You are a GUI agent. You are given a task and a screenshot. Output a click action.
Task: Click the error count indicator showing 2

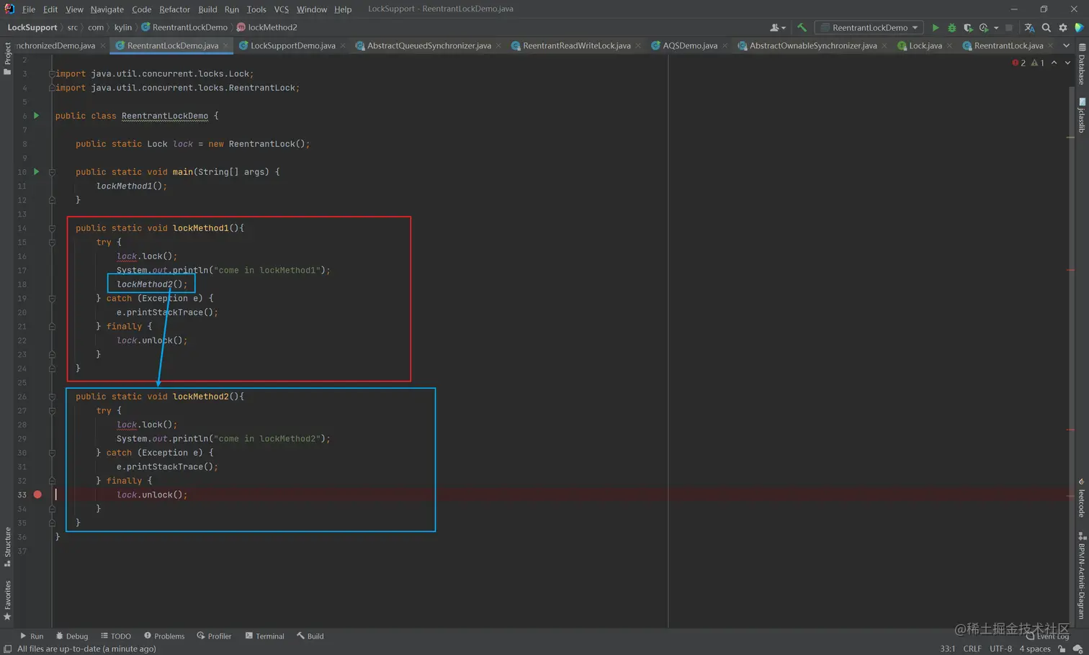point(1018,63)
